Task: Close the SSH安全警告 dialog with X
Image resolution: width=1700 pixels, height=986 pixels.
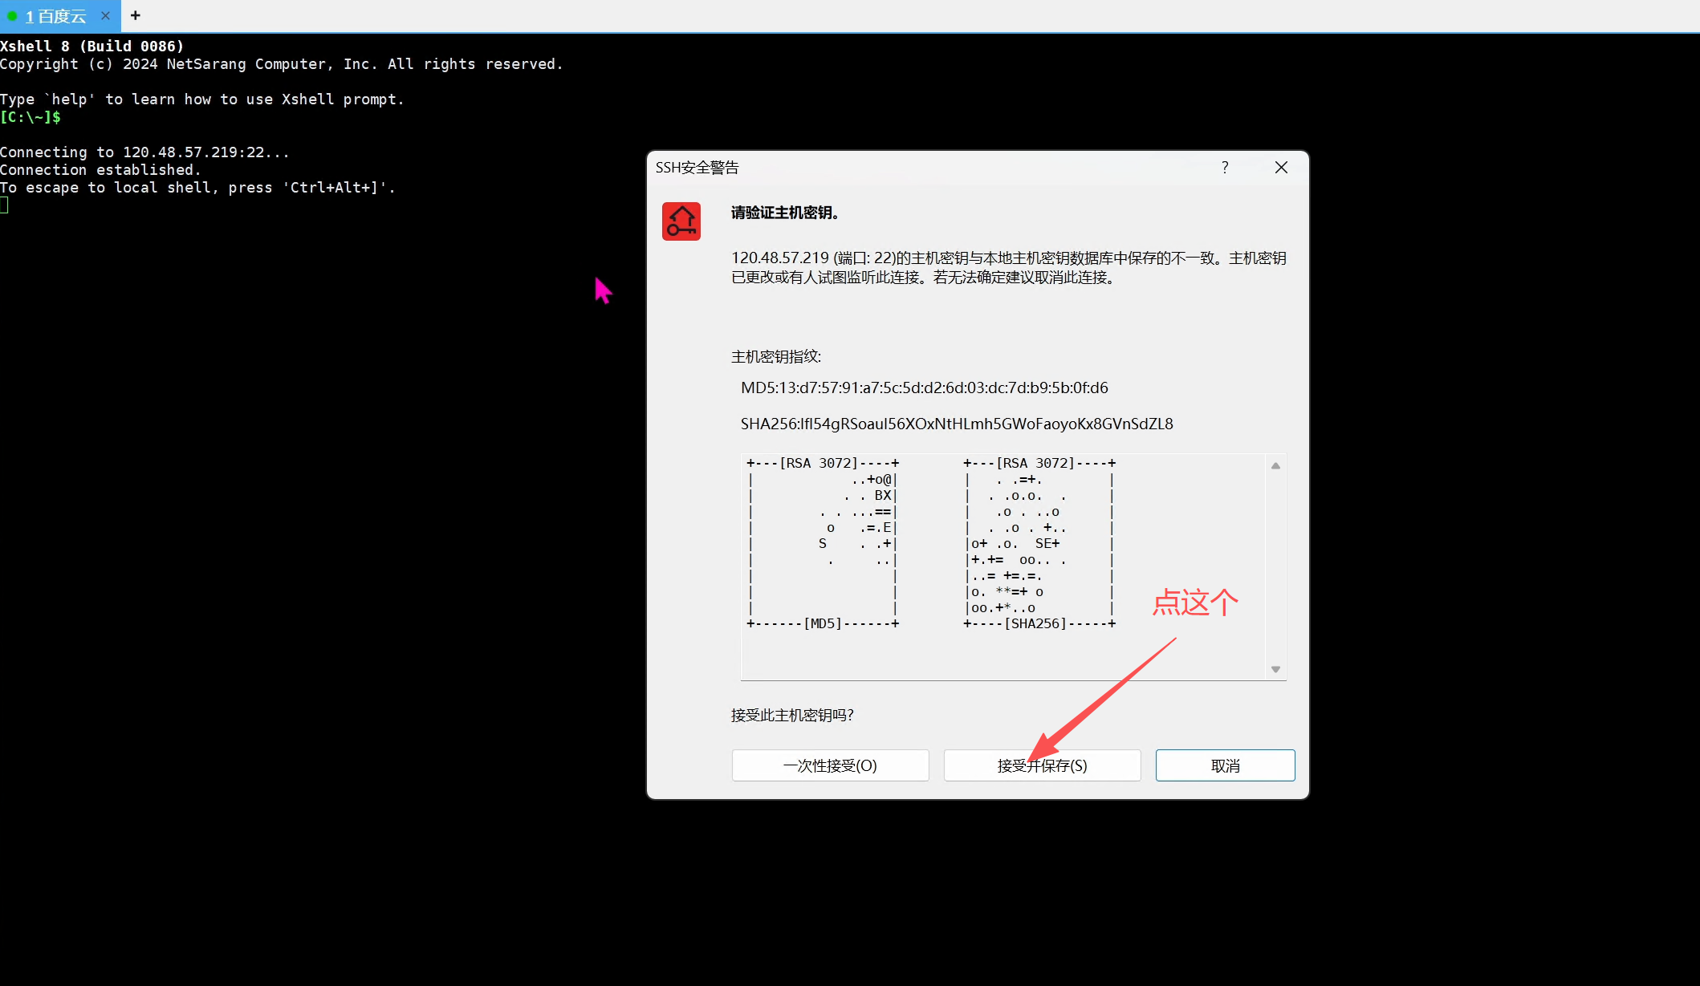Action: [x=1281, y=167]
